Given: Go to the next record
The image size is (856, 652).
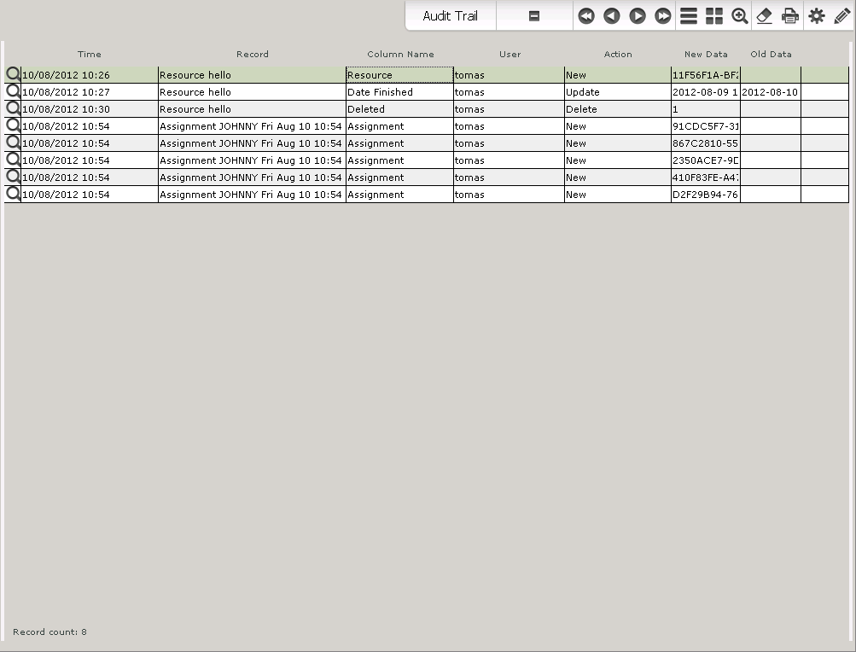Looking at the screenshot, I should point(638,16).
